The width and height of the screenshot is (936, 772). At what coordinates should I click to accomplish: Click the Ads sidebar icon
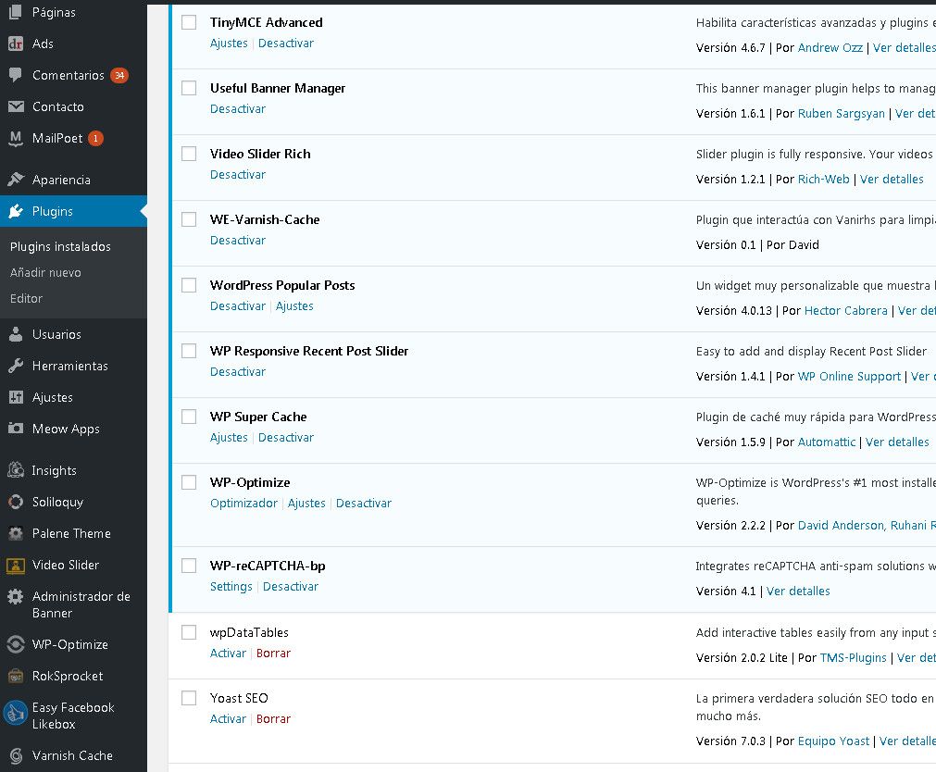point(16,44)
